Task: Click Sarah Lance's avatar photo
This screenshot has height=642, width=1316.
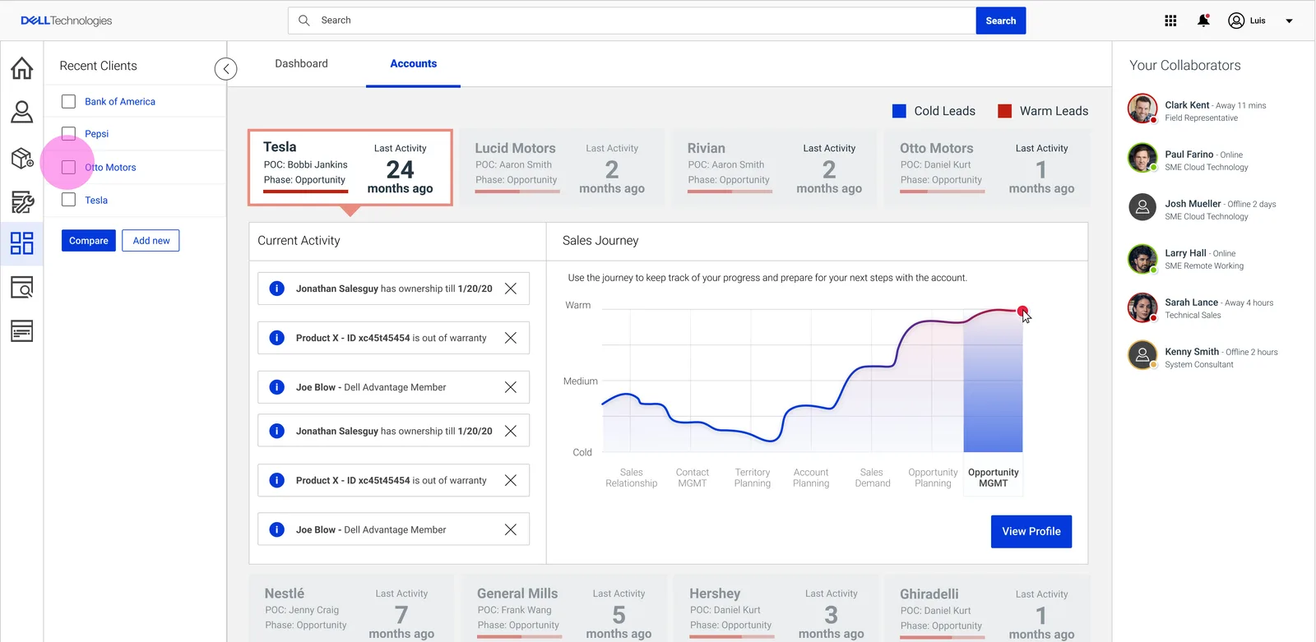Action: click(x=1142, y=308)
